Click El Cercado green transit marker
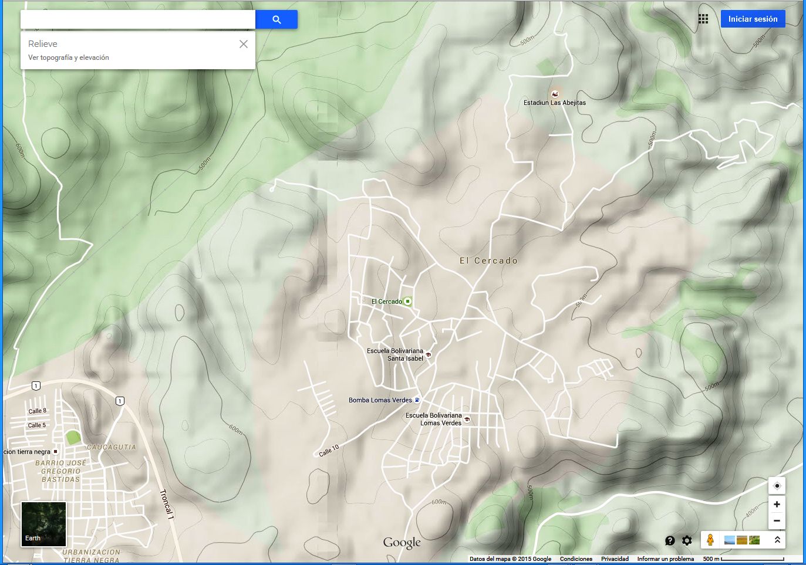806x565 pixels. pyautogui.click(x=407, y=302)
